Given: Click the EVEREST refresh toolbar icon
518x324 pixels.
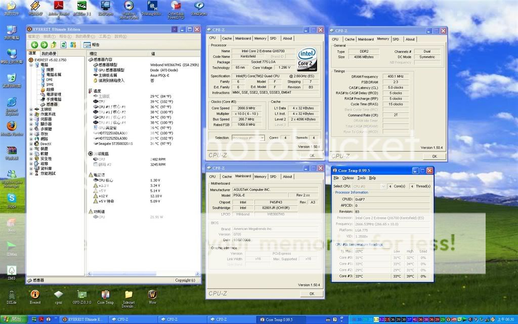Looking at the screenshot, I should coord(63,45).
